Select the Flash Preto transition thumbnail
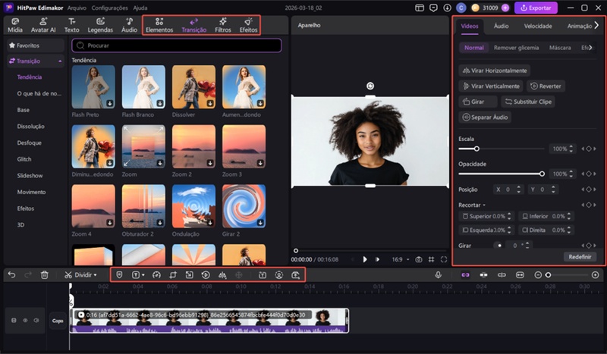Viewport: 607px width, 354px height. click(x=93, y=86)
